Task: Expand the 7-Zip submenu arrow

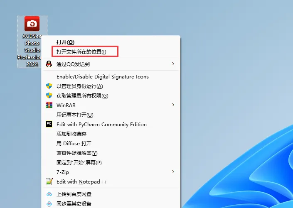Action: pos(173,171)
